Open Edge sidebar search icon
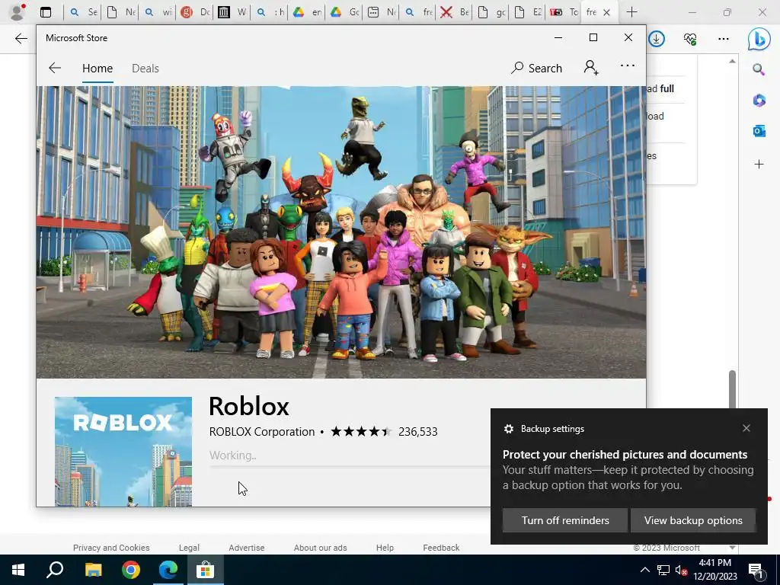Screen dimensions: 780x585 click(759, 69)
